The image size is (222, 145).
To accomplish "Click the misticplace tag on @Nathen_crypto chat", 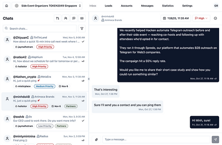I will tap(23, 86).
